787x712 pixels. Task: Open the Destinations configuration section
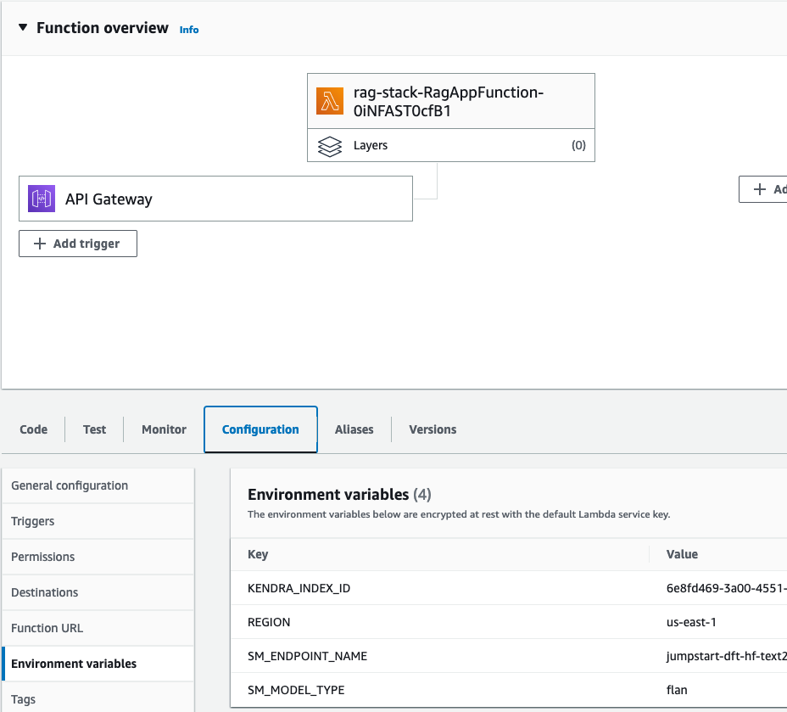click(44, 592)
